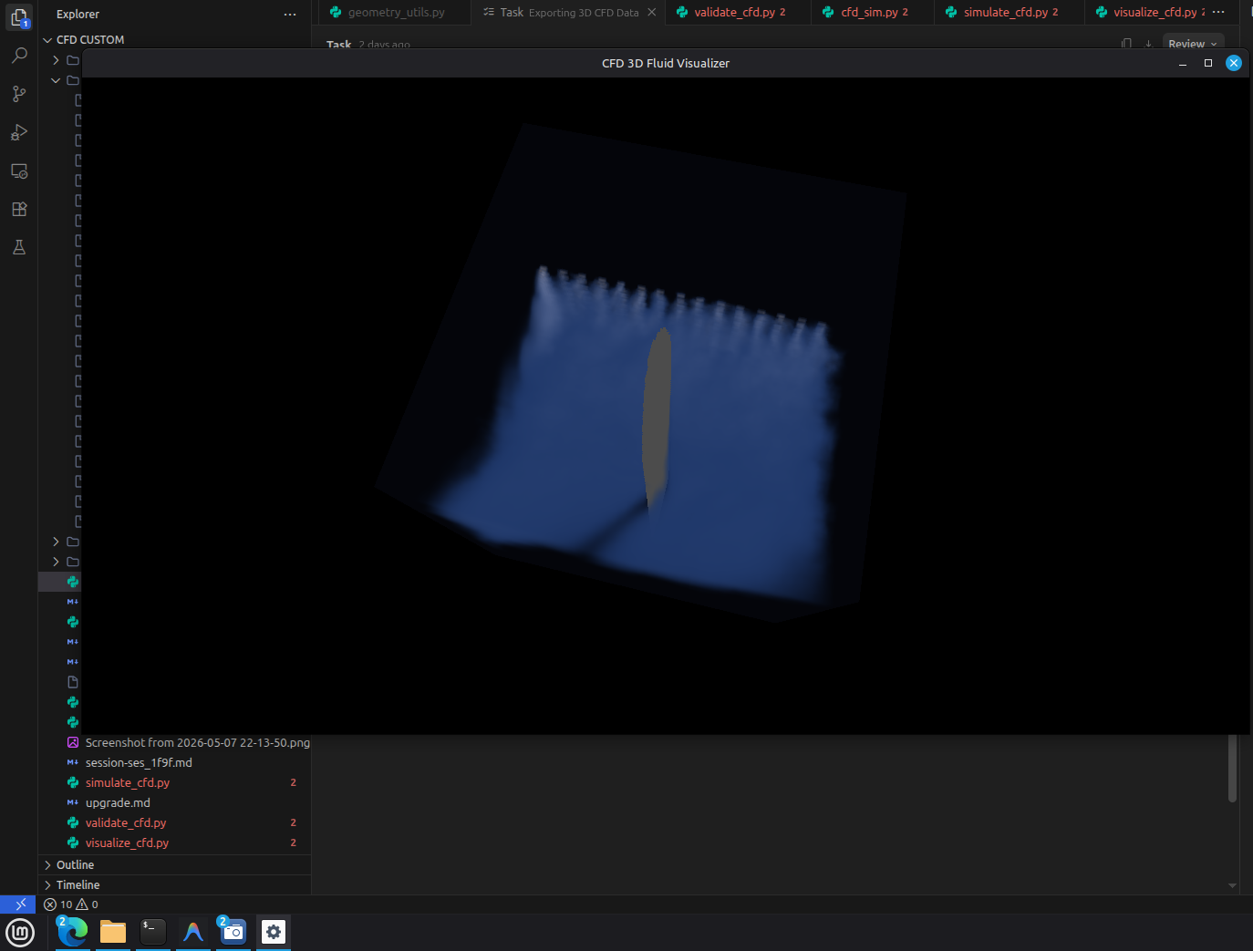
Task: Click python icon of simulate_cfd.py in explorer
Action: [73, 782]
